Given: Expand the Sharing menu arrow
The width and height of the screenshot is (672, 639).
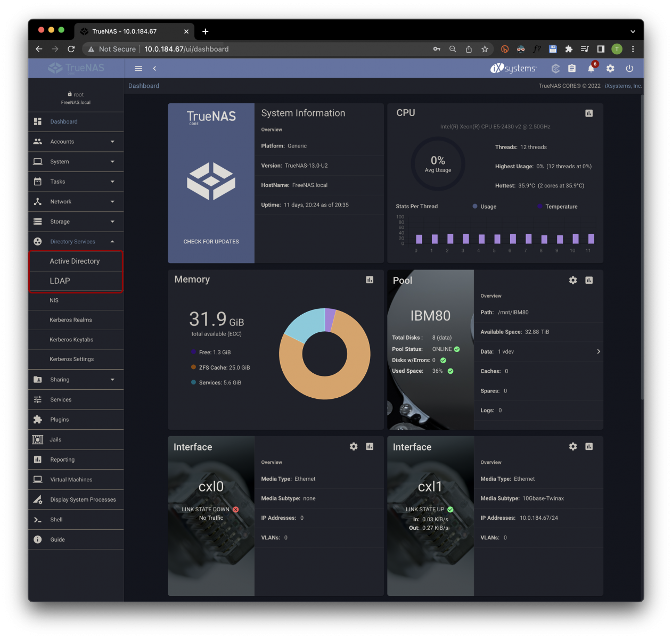Looking at the screenshot, I should (x=112, y=380).
